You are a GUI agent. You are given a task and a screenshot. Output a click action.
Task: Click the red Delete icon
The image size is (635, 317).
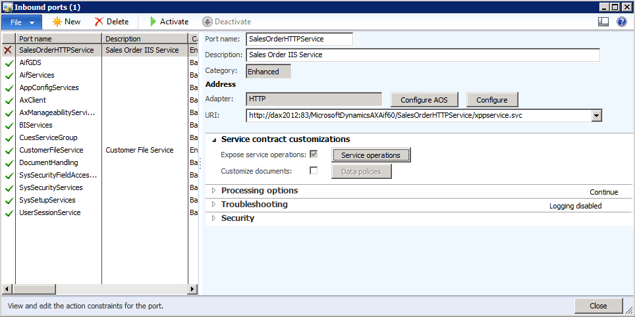(x=99, y=22)
